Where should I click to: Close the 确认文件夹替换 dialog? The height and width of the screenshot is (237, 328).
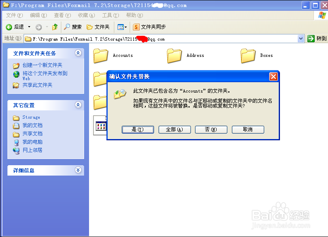click(x=273, y=76)
